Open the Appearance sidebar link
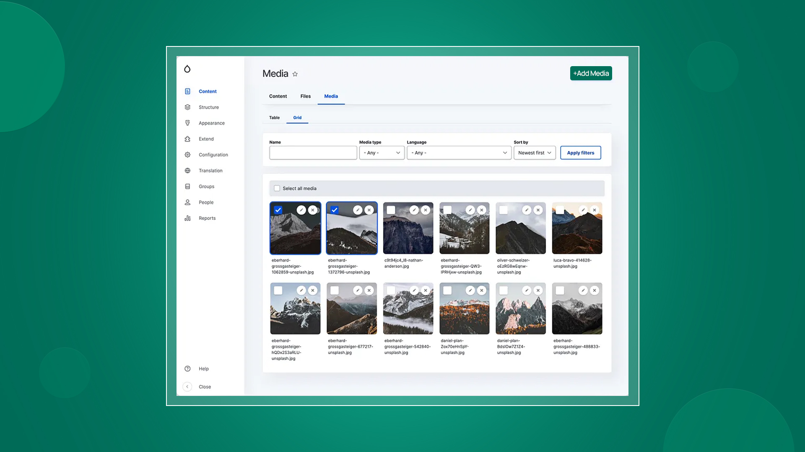Viewport: 805px width, 452px height. pyautogui.click(x=212, y=123)
